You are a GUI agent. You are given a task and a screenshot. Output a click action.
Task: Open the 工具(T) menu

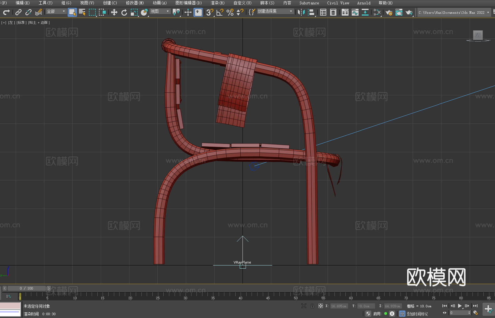[46, 3]
